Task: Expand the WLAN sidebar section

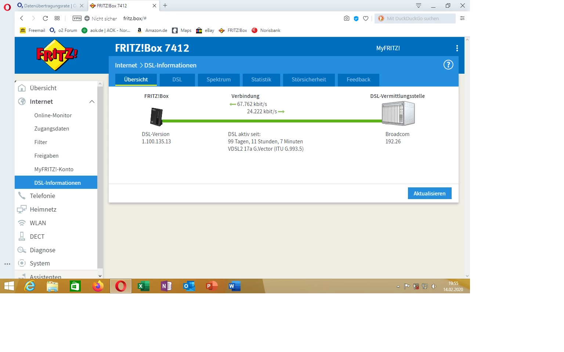Action: [x=56, y=223]
